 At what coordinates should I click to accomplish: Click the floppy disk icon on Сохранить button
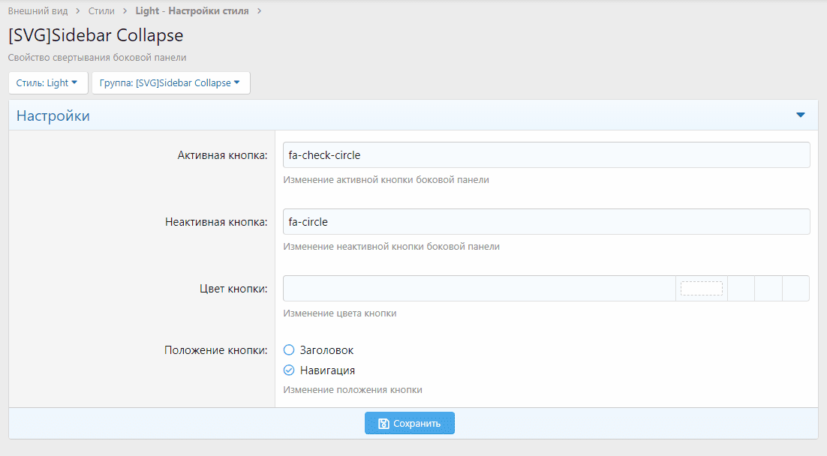383,424
